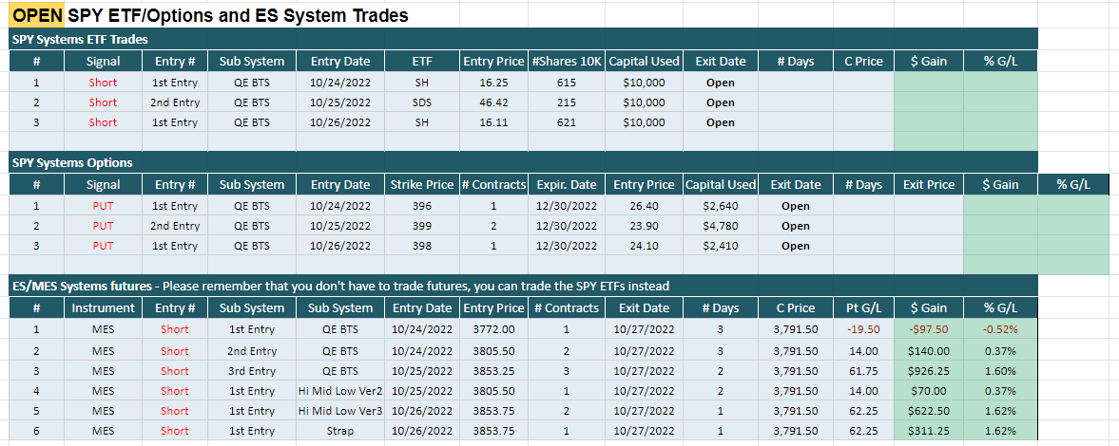Select the 26.40 option entry price cell

[x=644, y=206]
